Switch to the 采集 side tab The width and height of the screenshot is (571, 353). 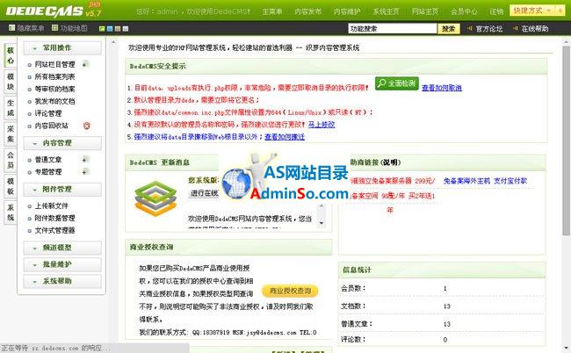(x=11, y=134)
